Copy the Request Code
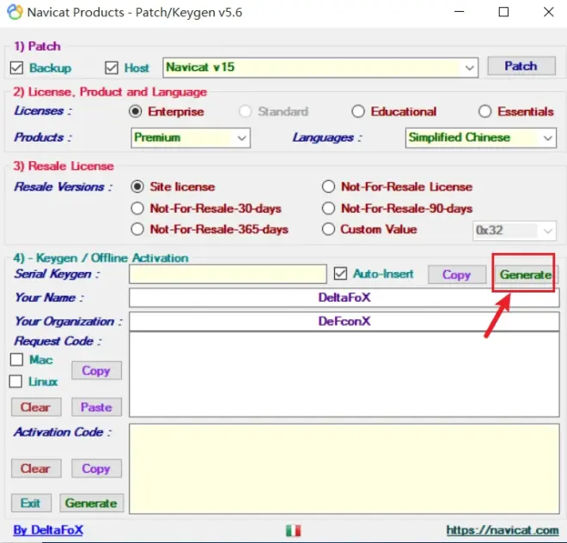Image resolution: width=567 pixels, height=543 pixels. [x=96, y=371]
